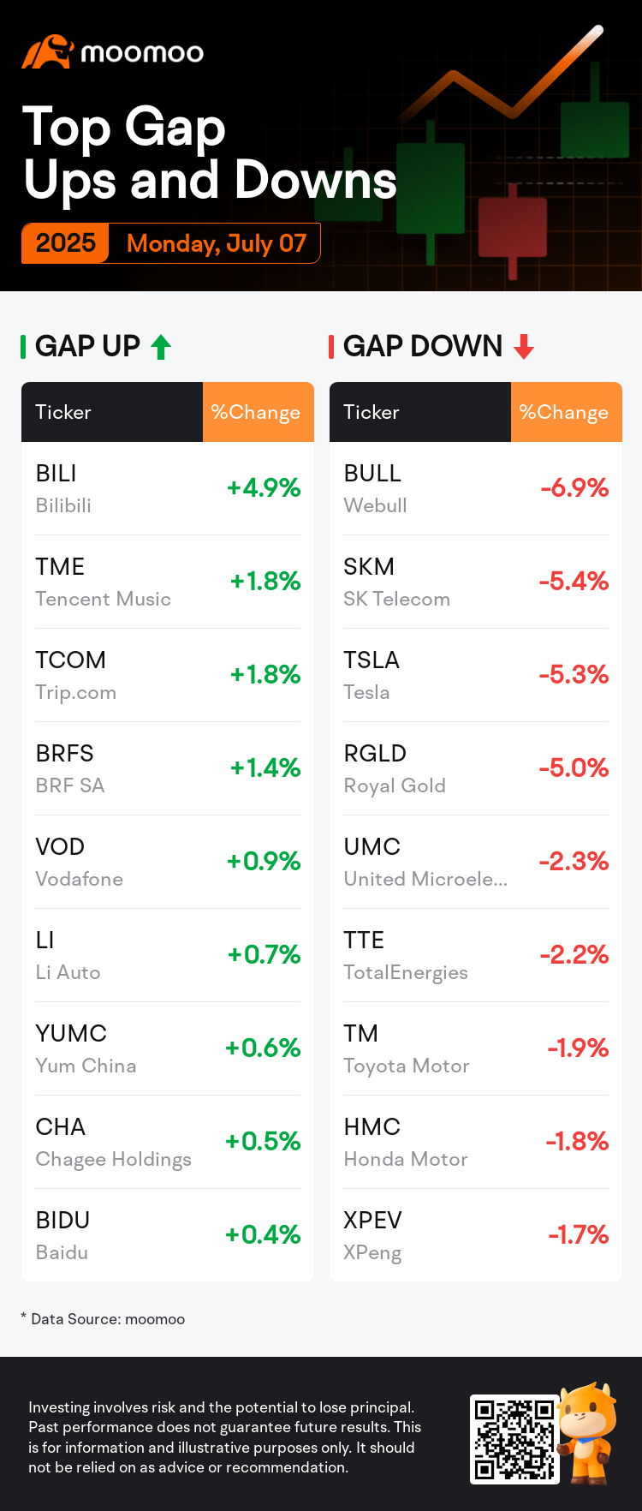The width and height of the screenshot is (642, 1511).
Task: Select the UMC United Microelectronics row
Action: pyautogui.click(x=476, y=862)
